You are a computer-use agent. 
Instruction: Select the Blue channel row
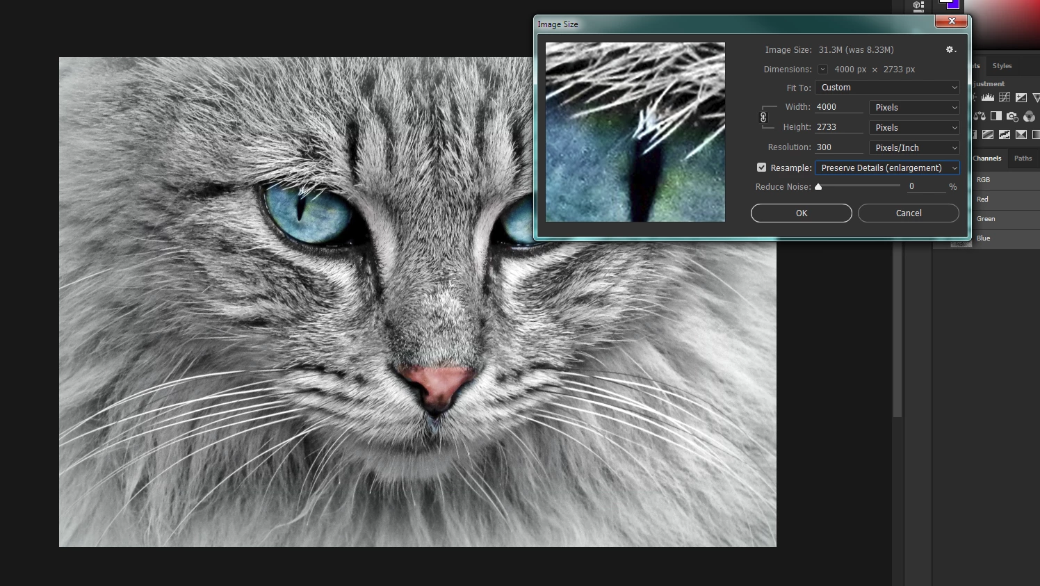(x=1005, y=238)
